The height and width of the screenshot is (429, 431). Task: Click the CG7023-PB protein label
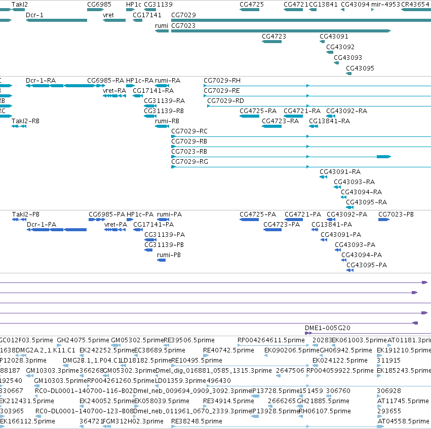[x=396, y=214]
